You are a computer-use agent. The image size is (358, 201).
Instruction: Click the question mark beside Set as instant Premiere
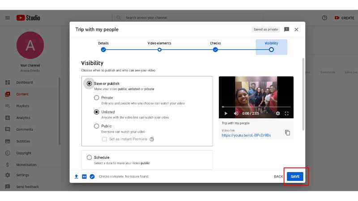coord(152,139)
